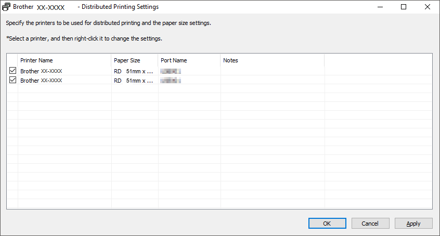Viewport: 440px width, 236px height.
Task: Click the OK button
Action: (327, 223)
